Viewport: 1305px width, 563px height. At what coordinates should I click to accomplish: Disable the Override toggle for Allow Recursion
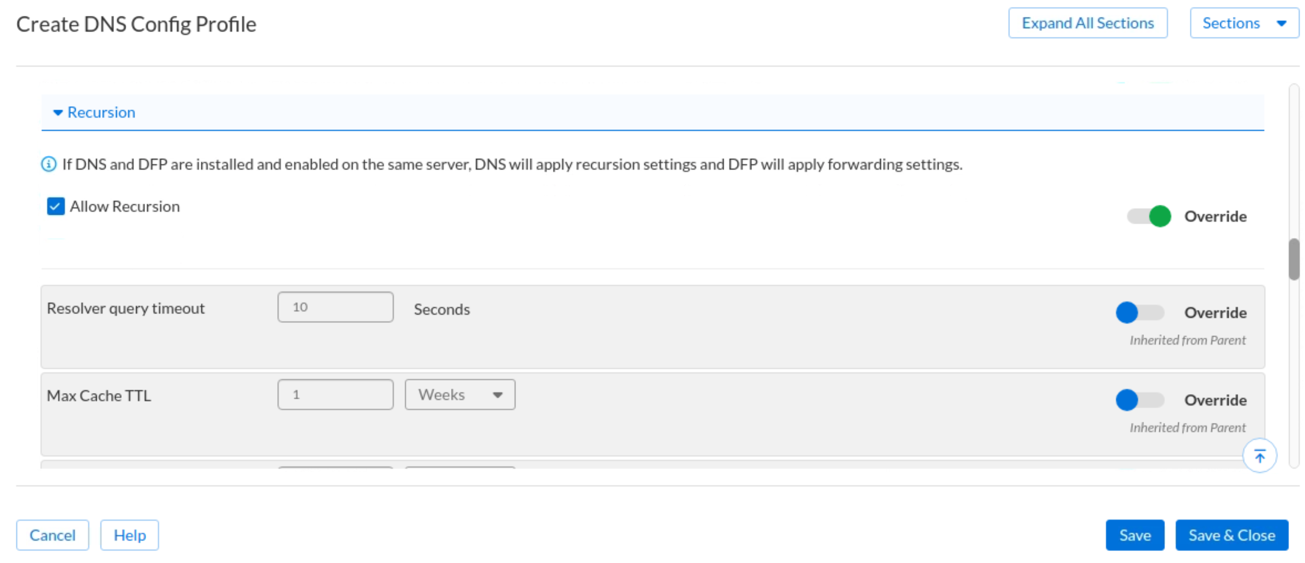pos(1149,217)
